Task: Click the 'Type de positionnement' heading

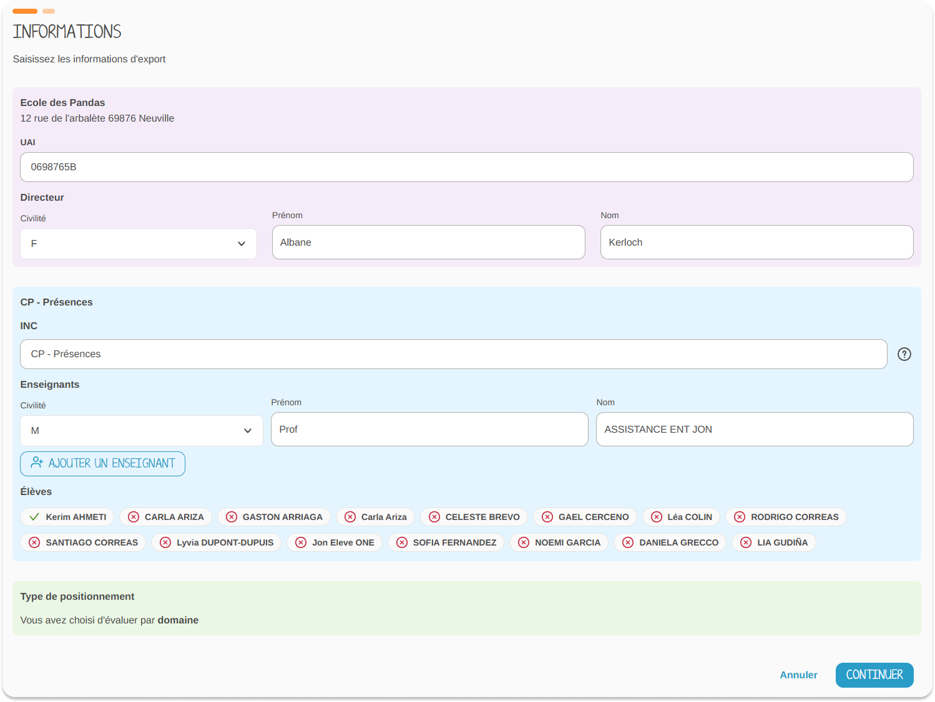Action: 77,597
